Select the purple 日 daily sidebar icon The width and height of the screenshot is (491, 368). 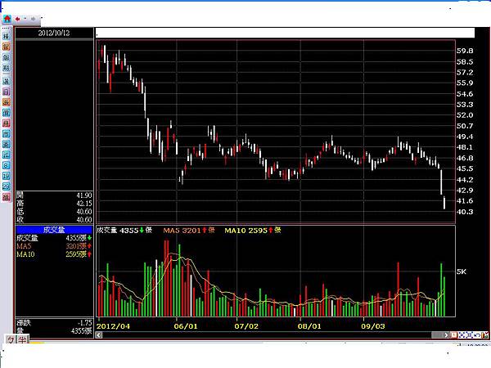pos(7,92)
